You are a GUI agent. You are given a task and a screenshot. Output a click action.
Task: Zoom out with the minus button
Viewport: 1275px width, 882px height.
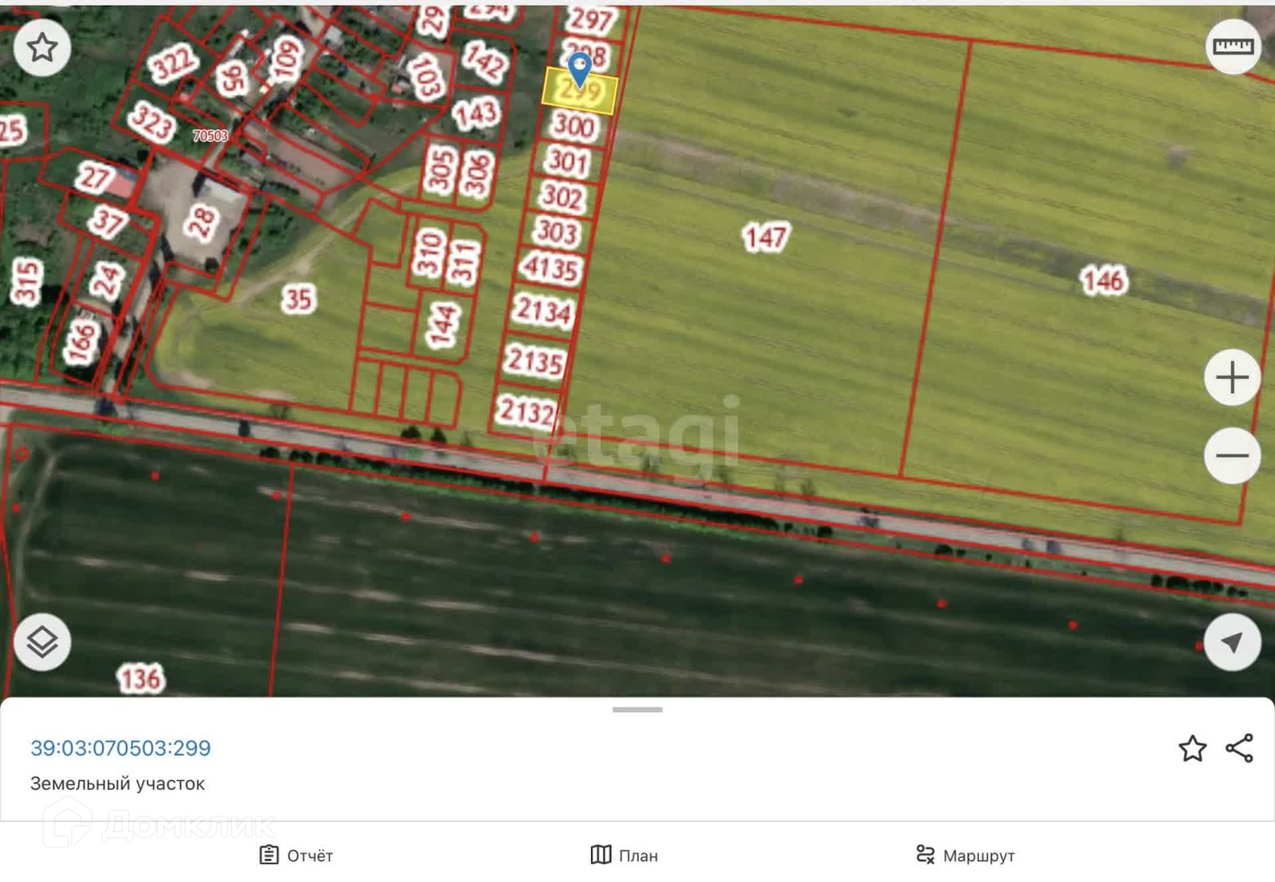point(1232,456)
